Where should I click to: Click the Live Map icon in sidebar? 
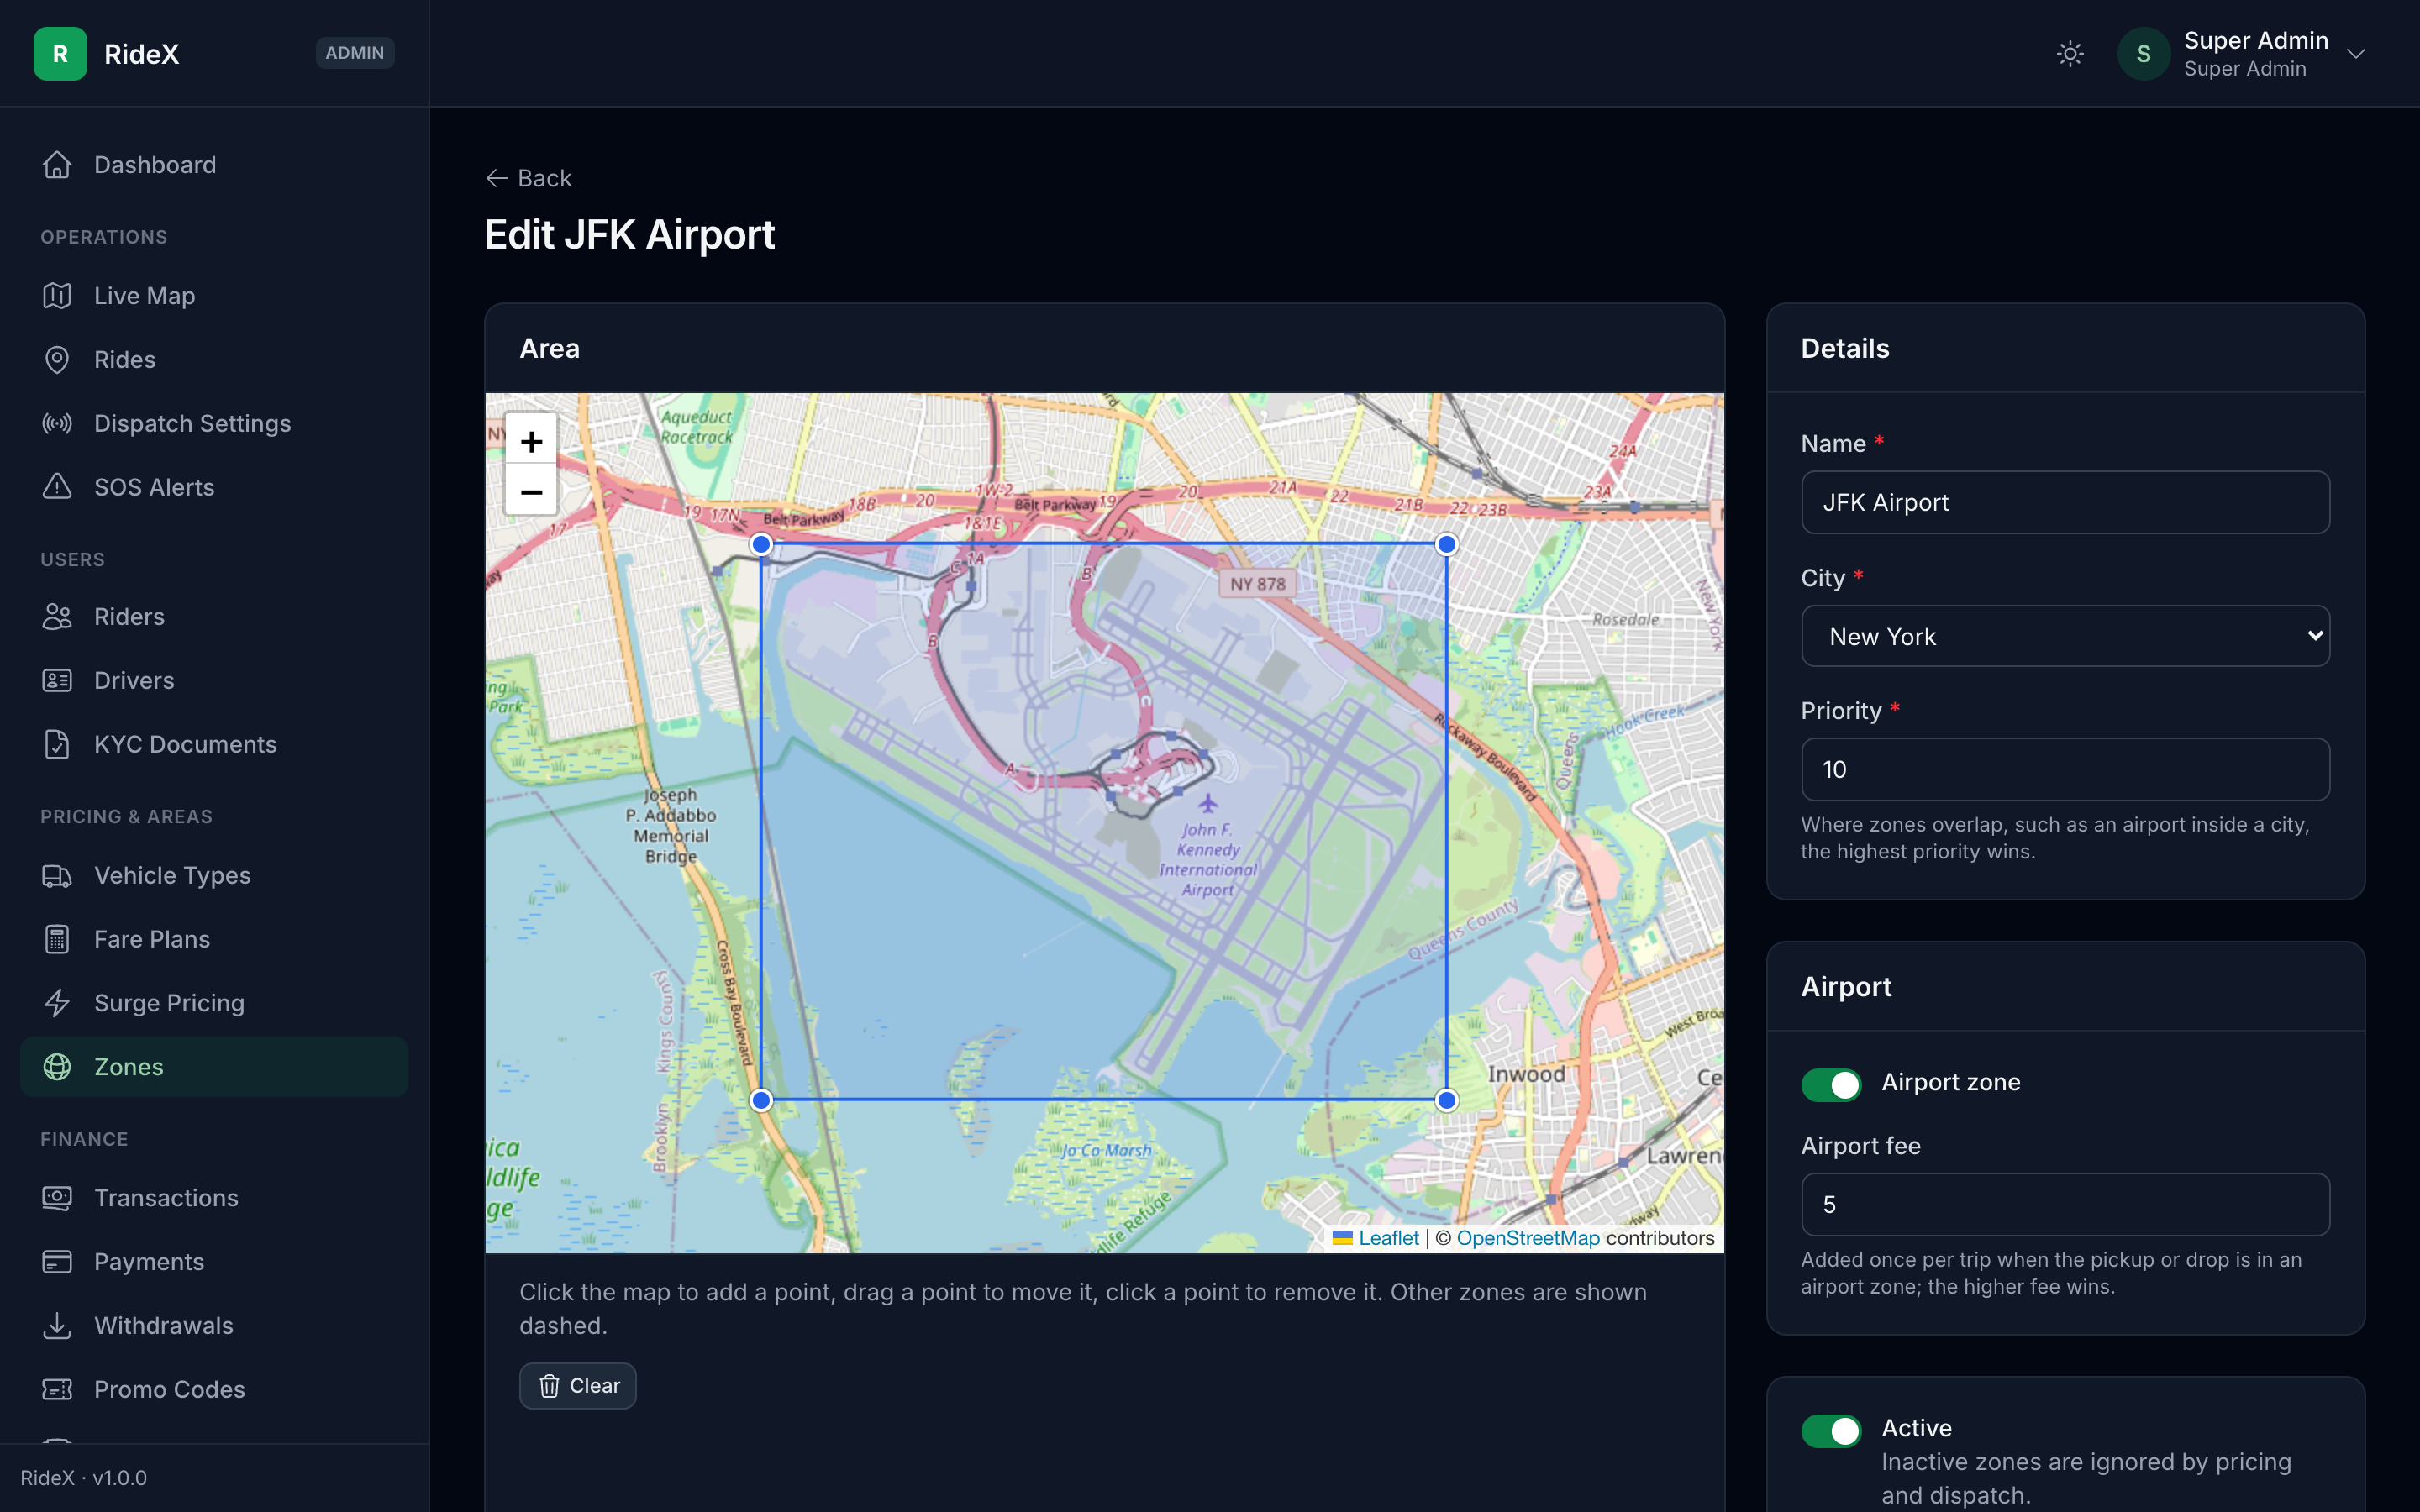[x=57, y=296]
